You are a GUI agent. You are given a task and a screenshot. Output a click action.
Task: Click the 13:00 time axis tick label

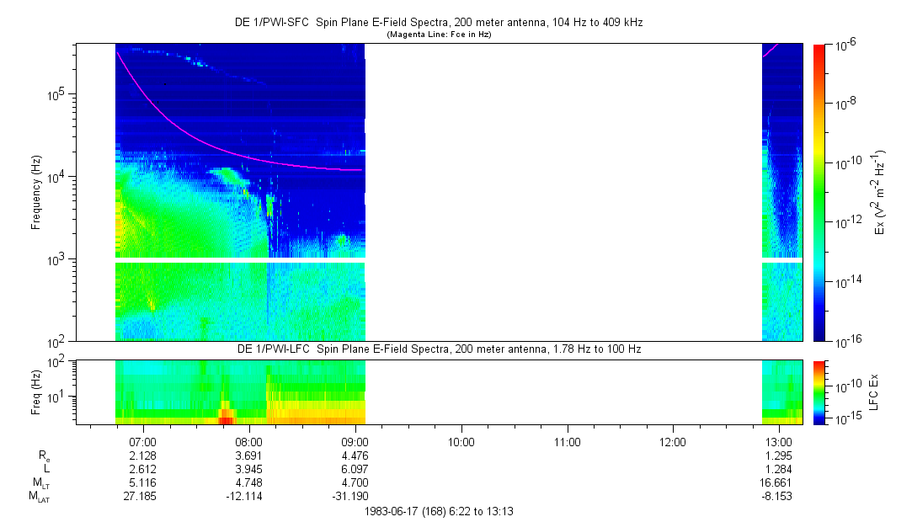[x=779, y=441]
